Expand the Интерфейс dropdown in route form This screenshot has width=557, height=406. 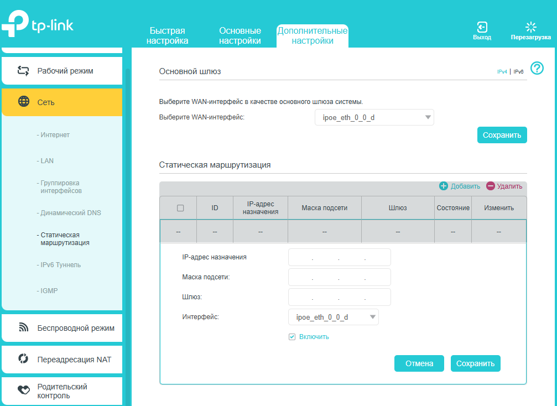coord(333,317)
